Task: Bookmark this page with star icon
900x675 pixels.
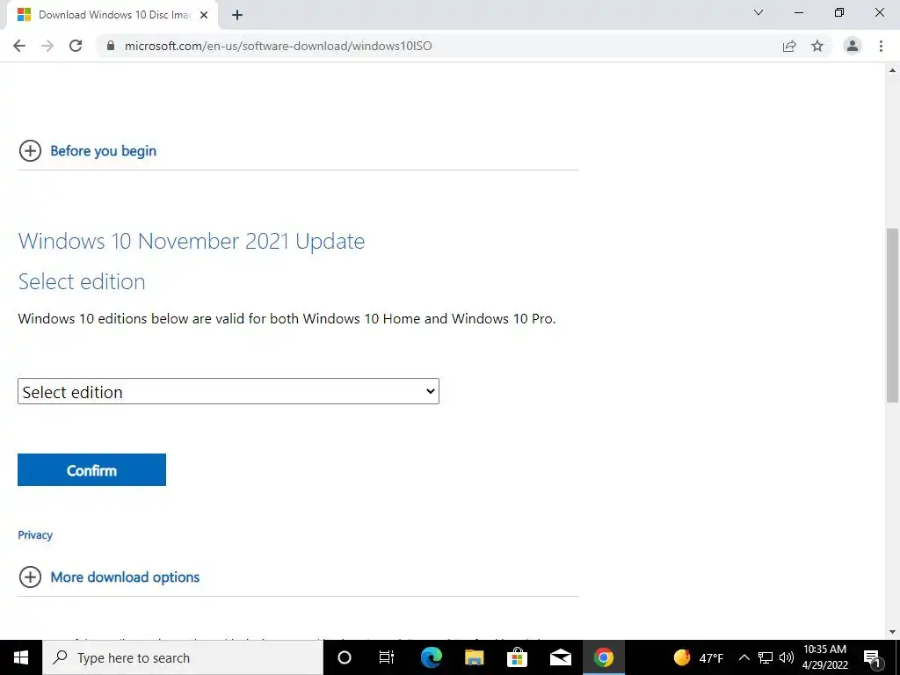Action: coord(817,46)
